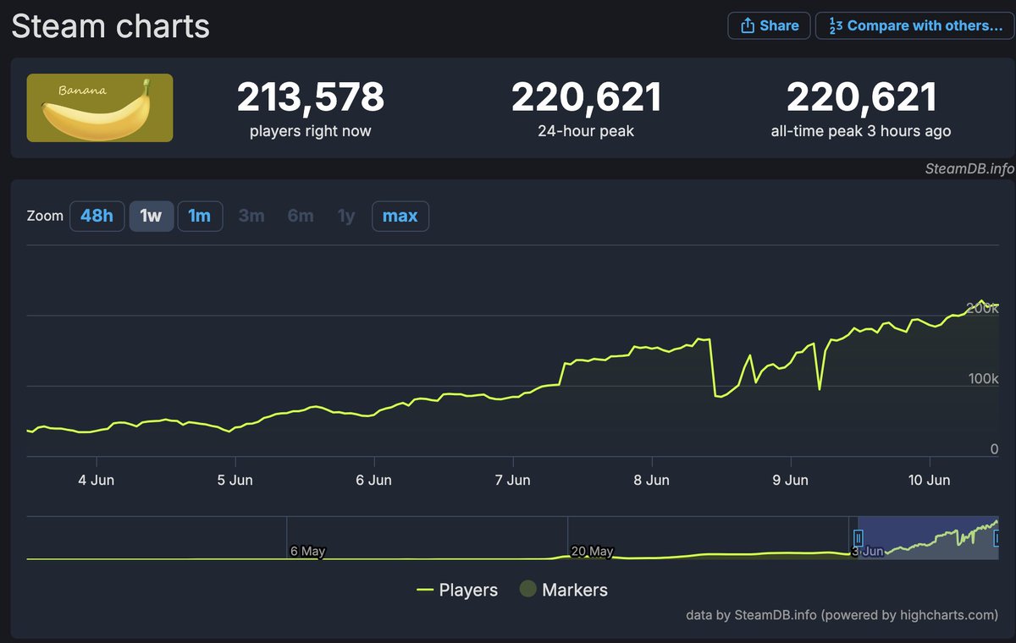Viewport: 1016px width, 643px height.
Task: Open Compare with others
Action: click(x=914, y=25)
